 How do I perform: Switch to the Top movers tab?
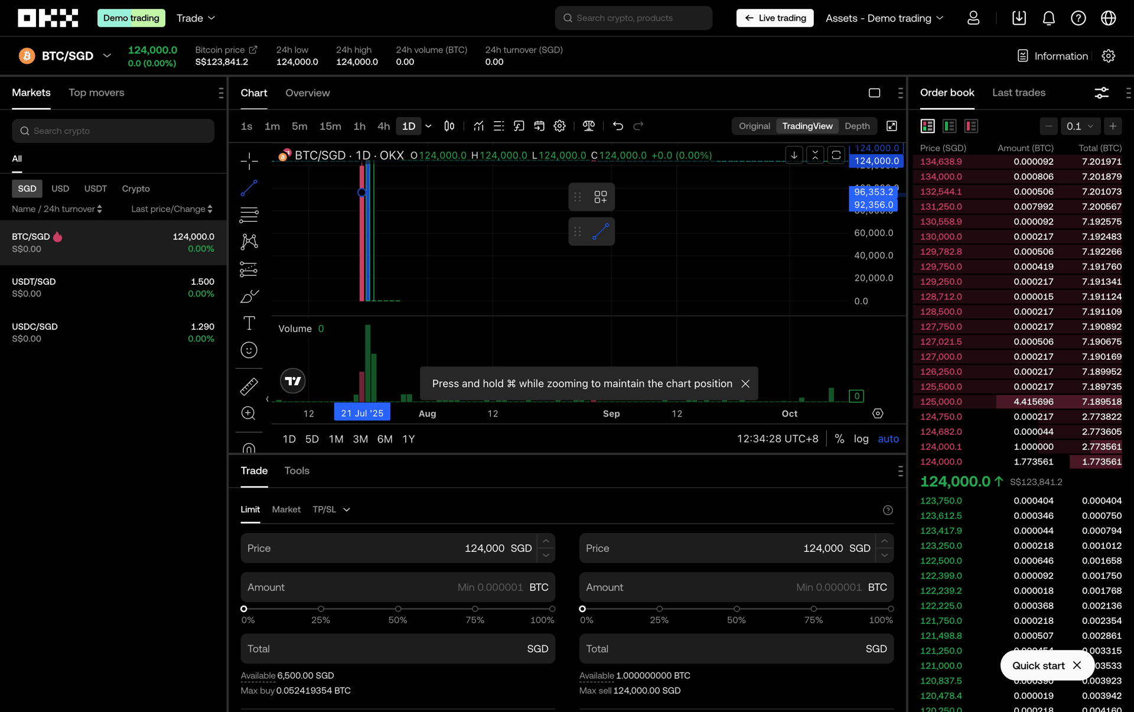pyautogui.click(x=96, y=93)
